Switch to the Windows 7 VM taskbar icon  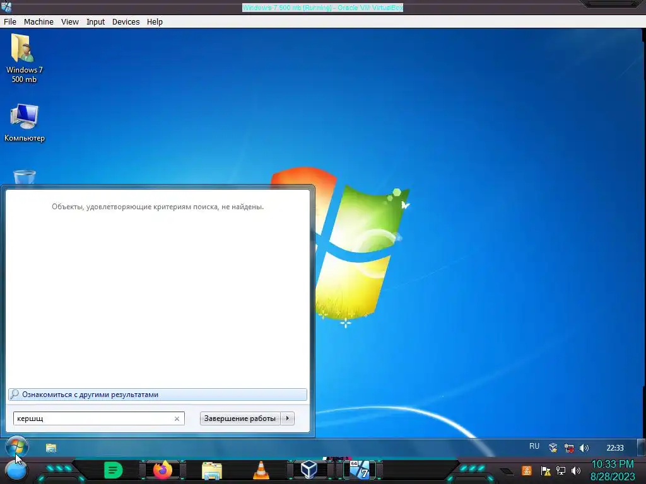pyautogui.click(x=360, y=470)
